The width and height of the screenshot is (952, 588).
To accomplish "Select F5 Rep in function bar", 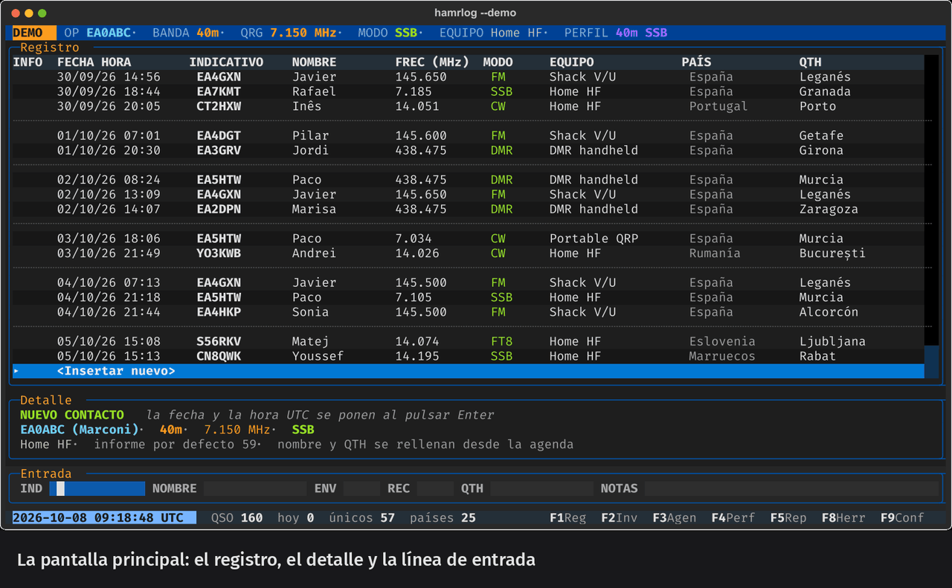I will 788,517.
